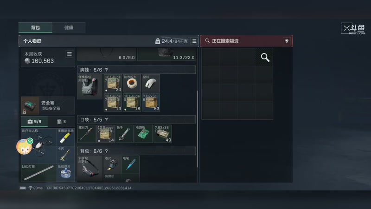Open the 安全箱 顶级安全箱 panel
The image size is (371, 209).
[48, 105]
